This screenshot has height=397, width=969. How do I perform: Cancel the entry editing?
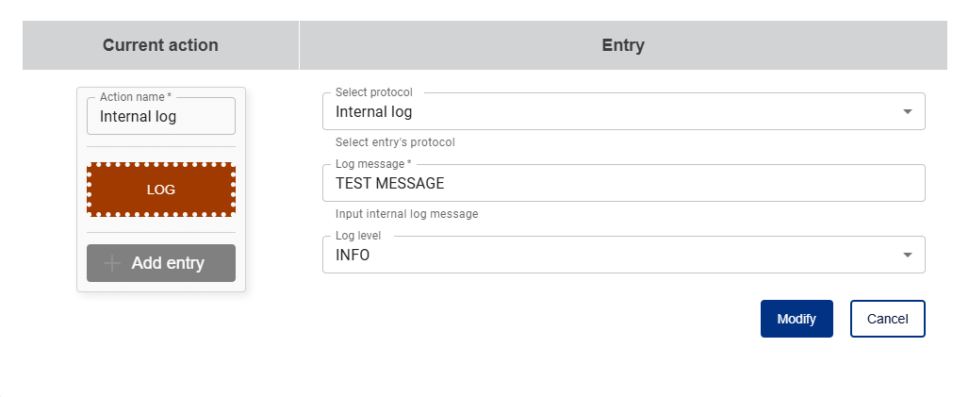point(887,319)
